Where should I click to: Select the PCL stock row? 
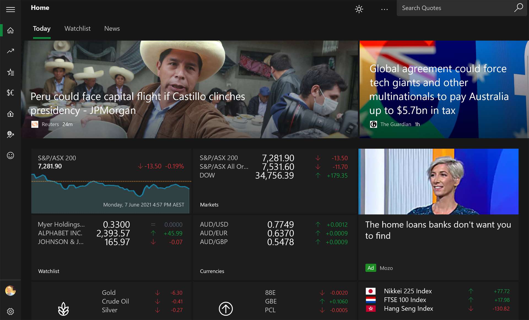[x=306, y=310]
